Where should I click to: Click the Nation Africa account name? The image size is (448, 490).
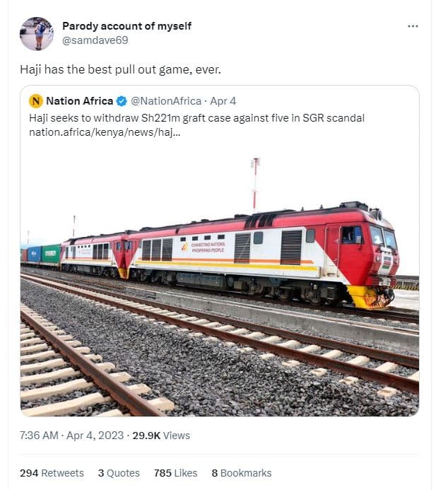(79, 101)
